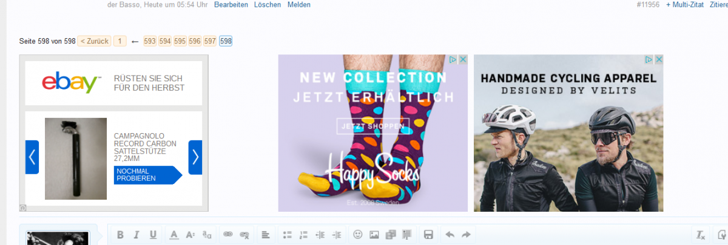
Task: Go to page 595
Action: [x=180, y=41]
